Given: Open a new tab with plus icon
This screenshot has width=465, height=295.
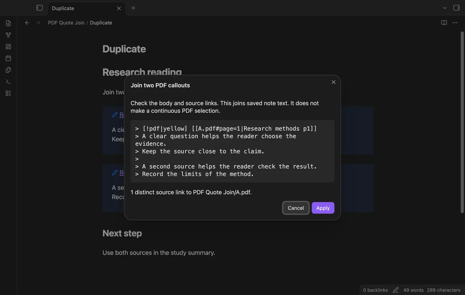Looking at the screenshot, I should tap(133, 8).
